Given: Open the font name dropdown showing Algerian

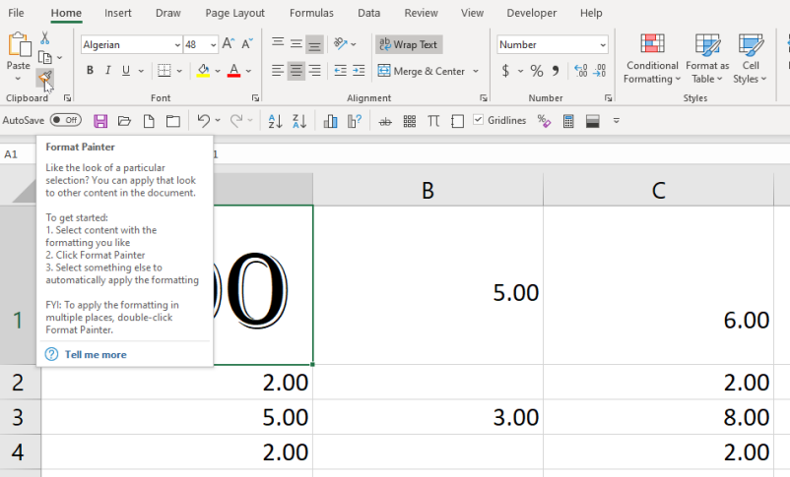Looking at the screenshot, I should pyautogui.click(x=177, y=45).
